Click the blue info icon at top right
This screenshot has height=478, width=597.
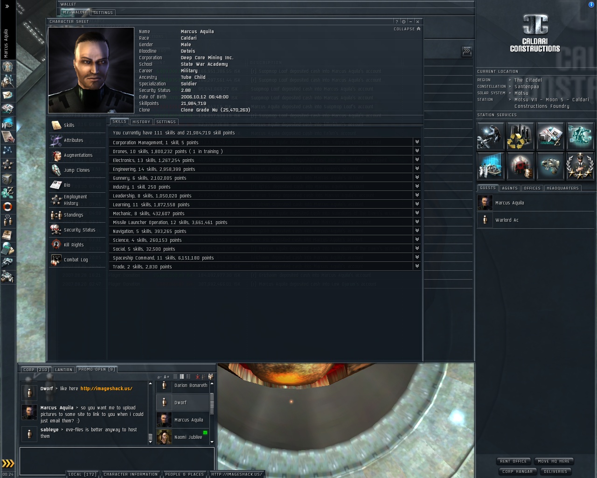pos(591,5)
